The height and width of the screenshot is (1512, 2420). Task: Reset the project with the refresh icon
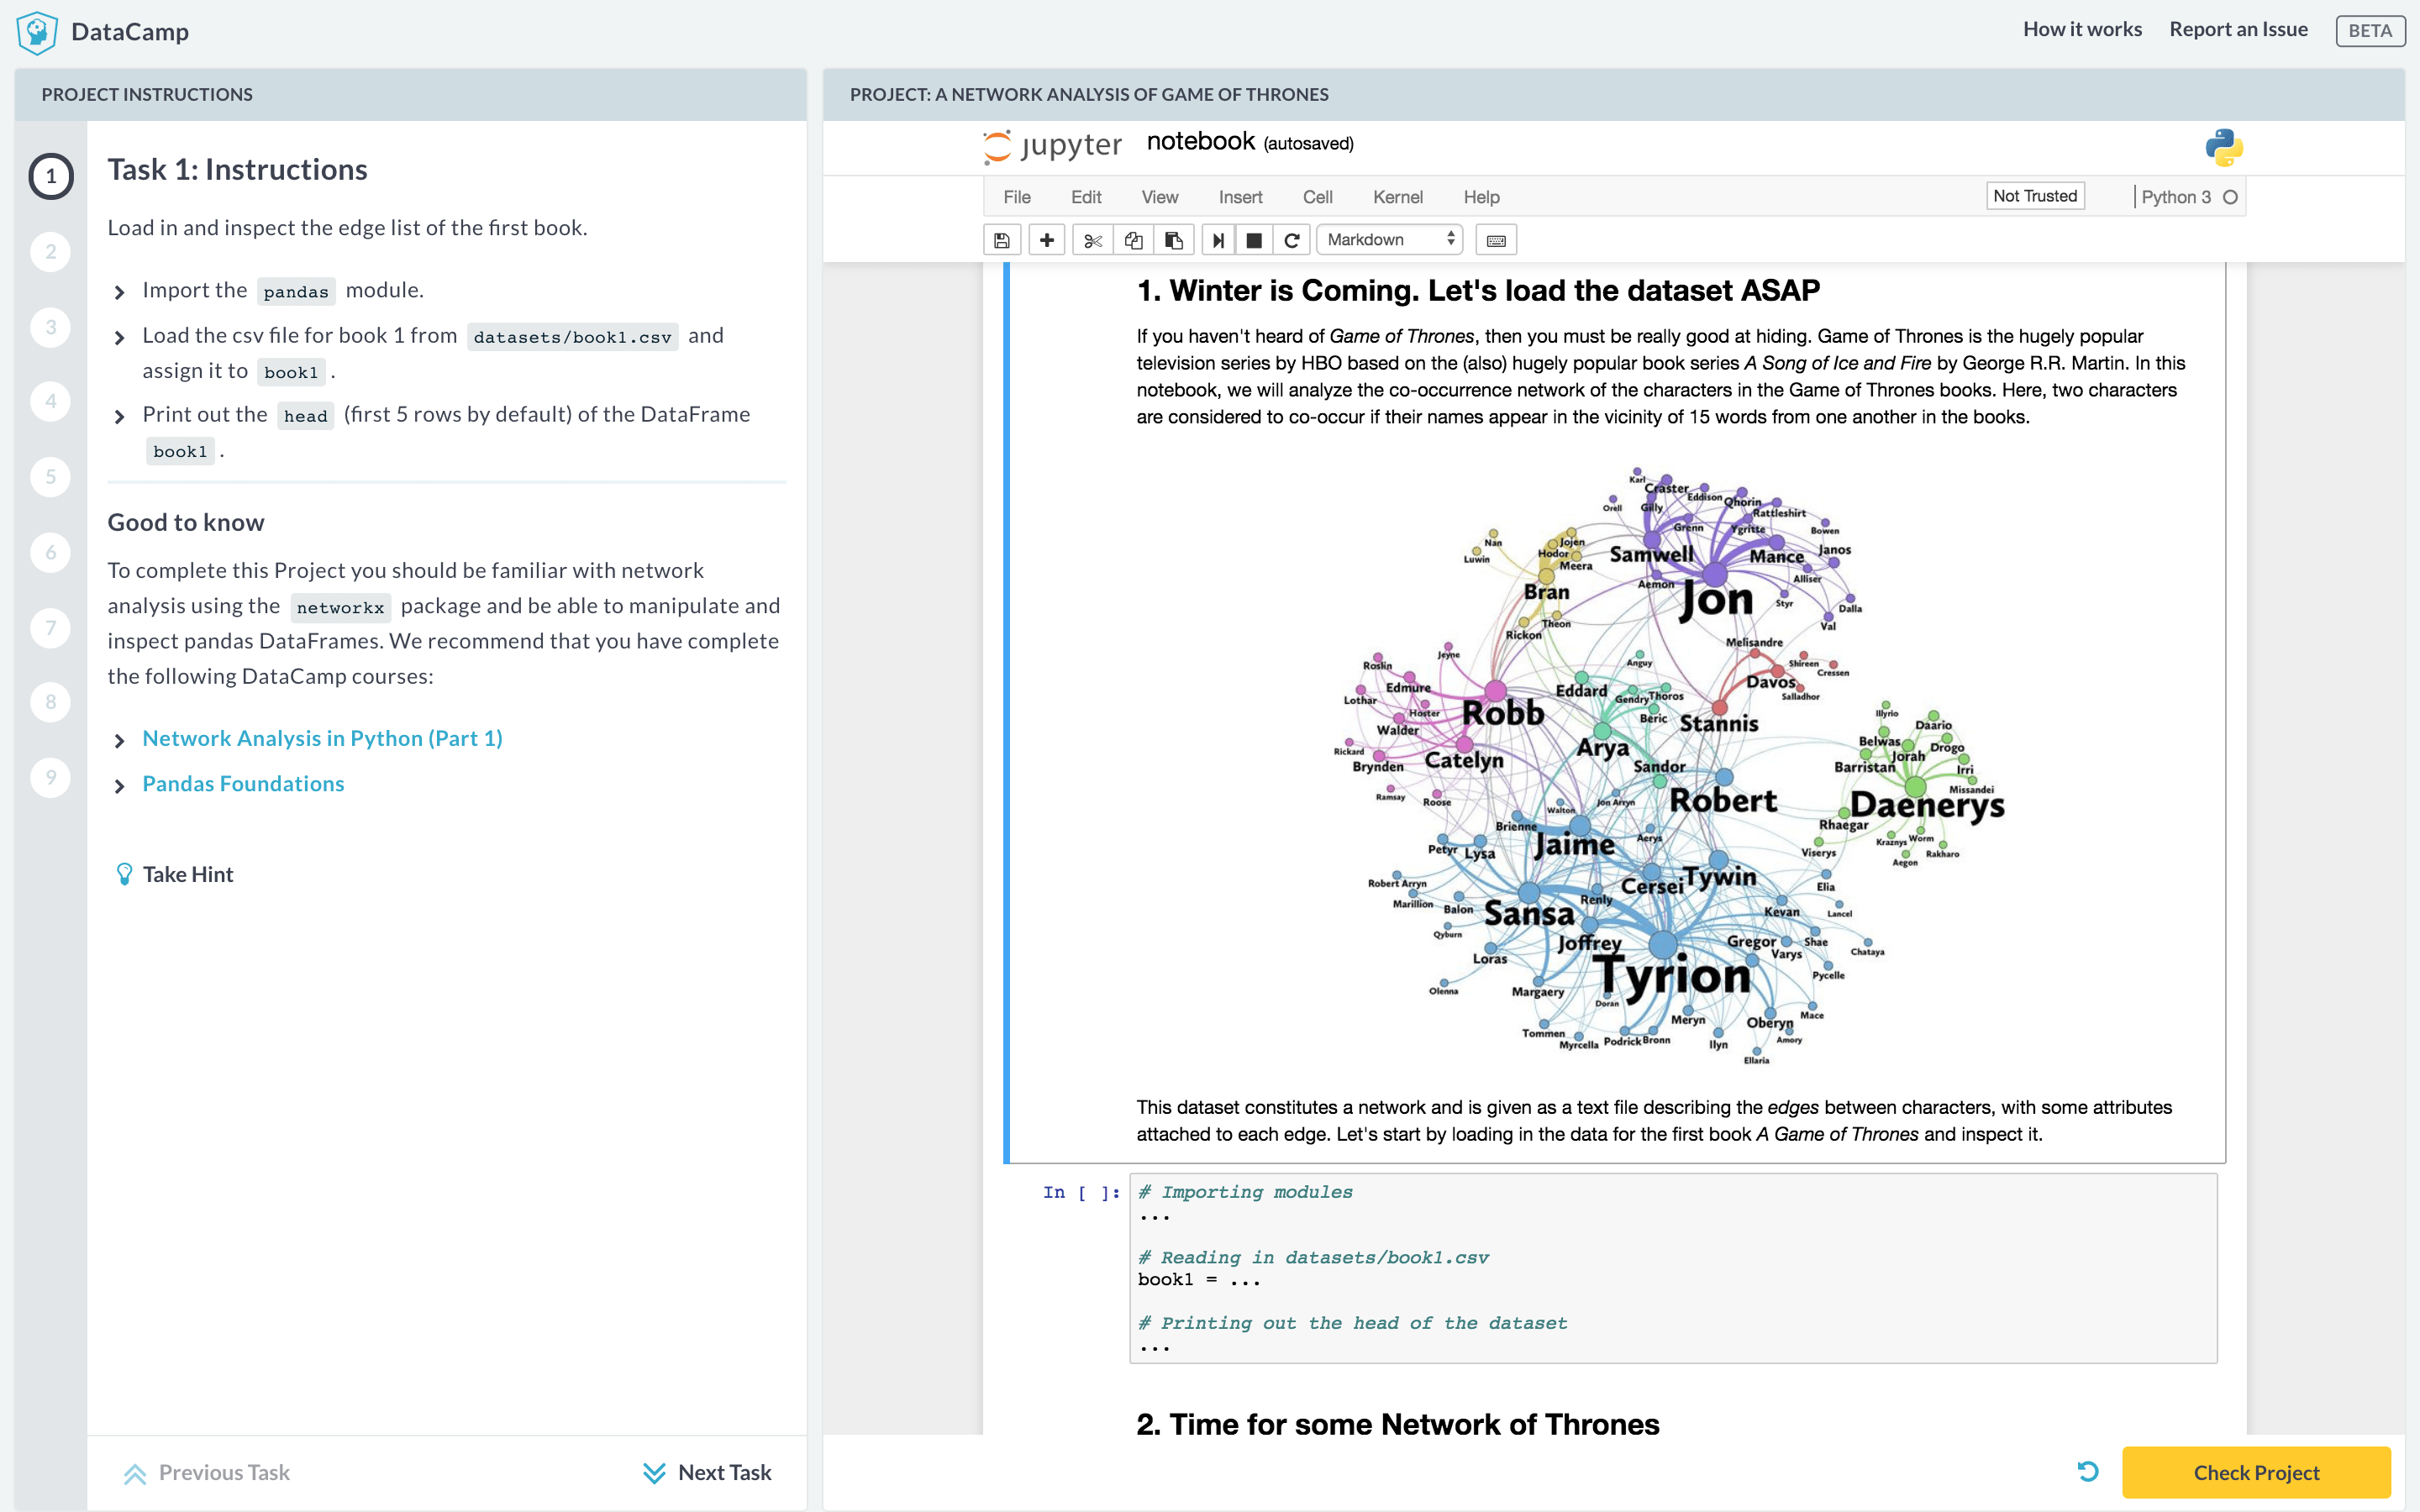pyautogui.click(x=2087, y=1471)
